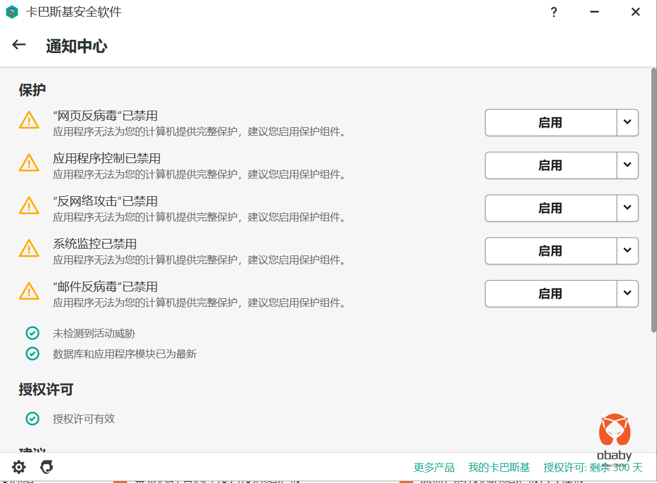Viewport: 657px width, 483px height.
Task: Enable “邮件反病毒” protection
Action: (550, 294)
